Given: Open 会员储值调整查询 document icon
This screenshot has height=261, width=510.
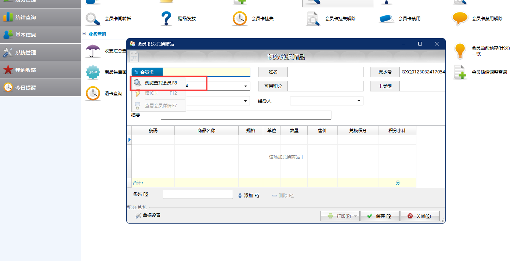Looking at the screenshot, I should 460,72.
